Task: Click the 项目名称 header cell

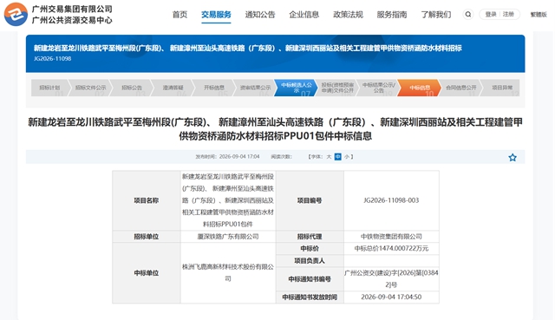Action: click(x=147, y=200)
